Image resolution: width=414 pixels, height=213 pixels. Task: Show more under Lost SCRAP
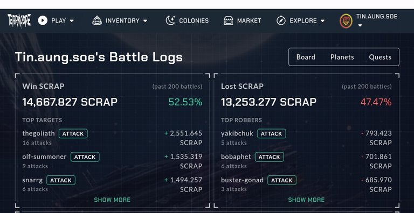306,200
